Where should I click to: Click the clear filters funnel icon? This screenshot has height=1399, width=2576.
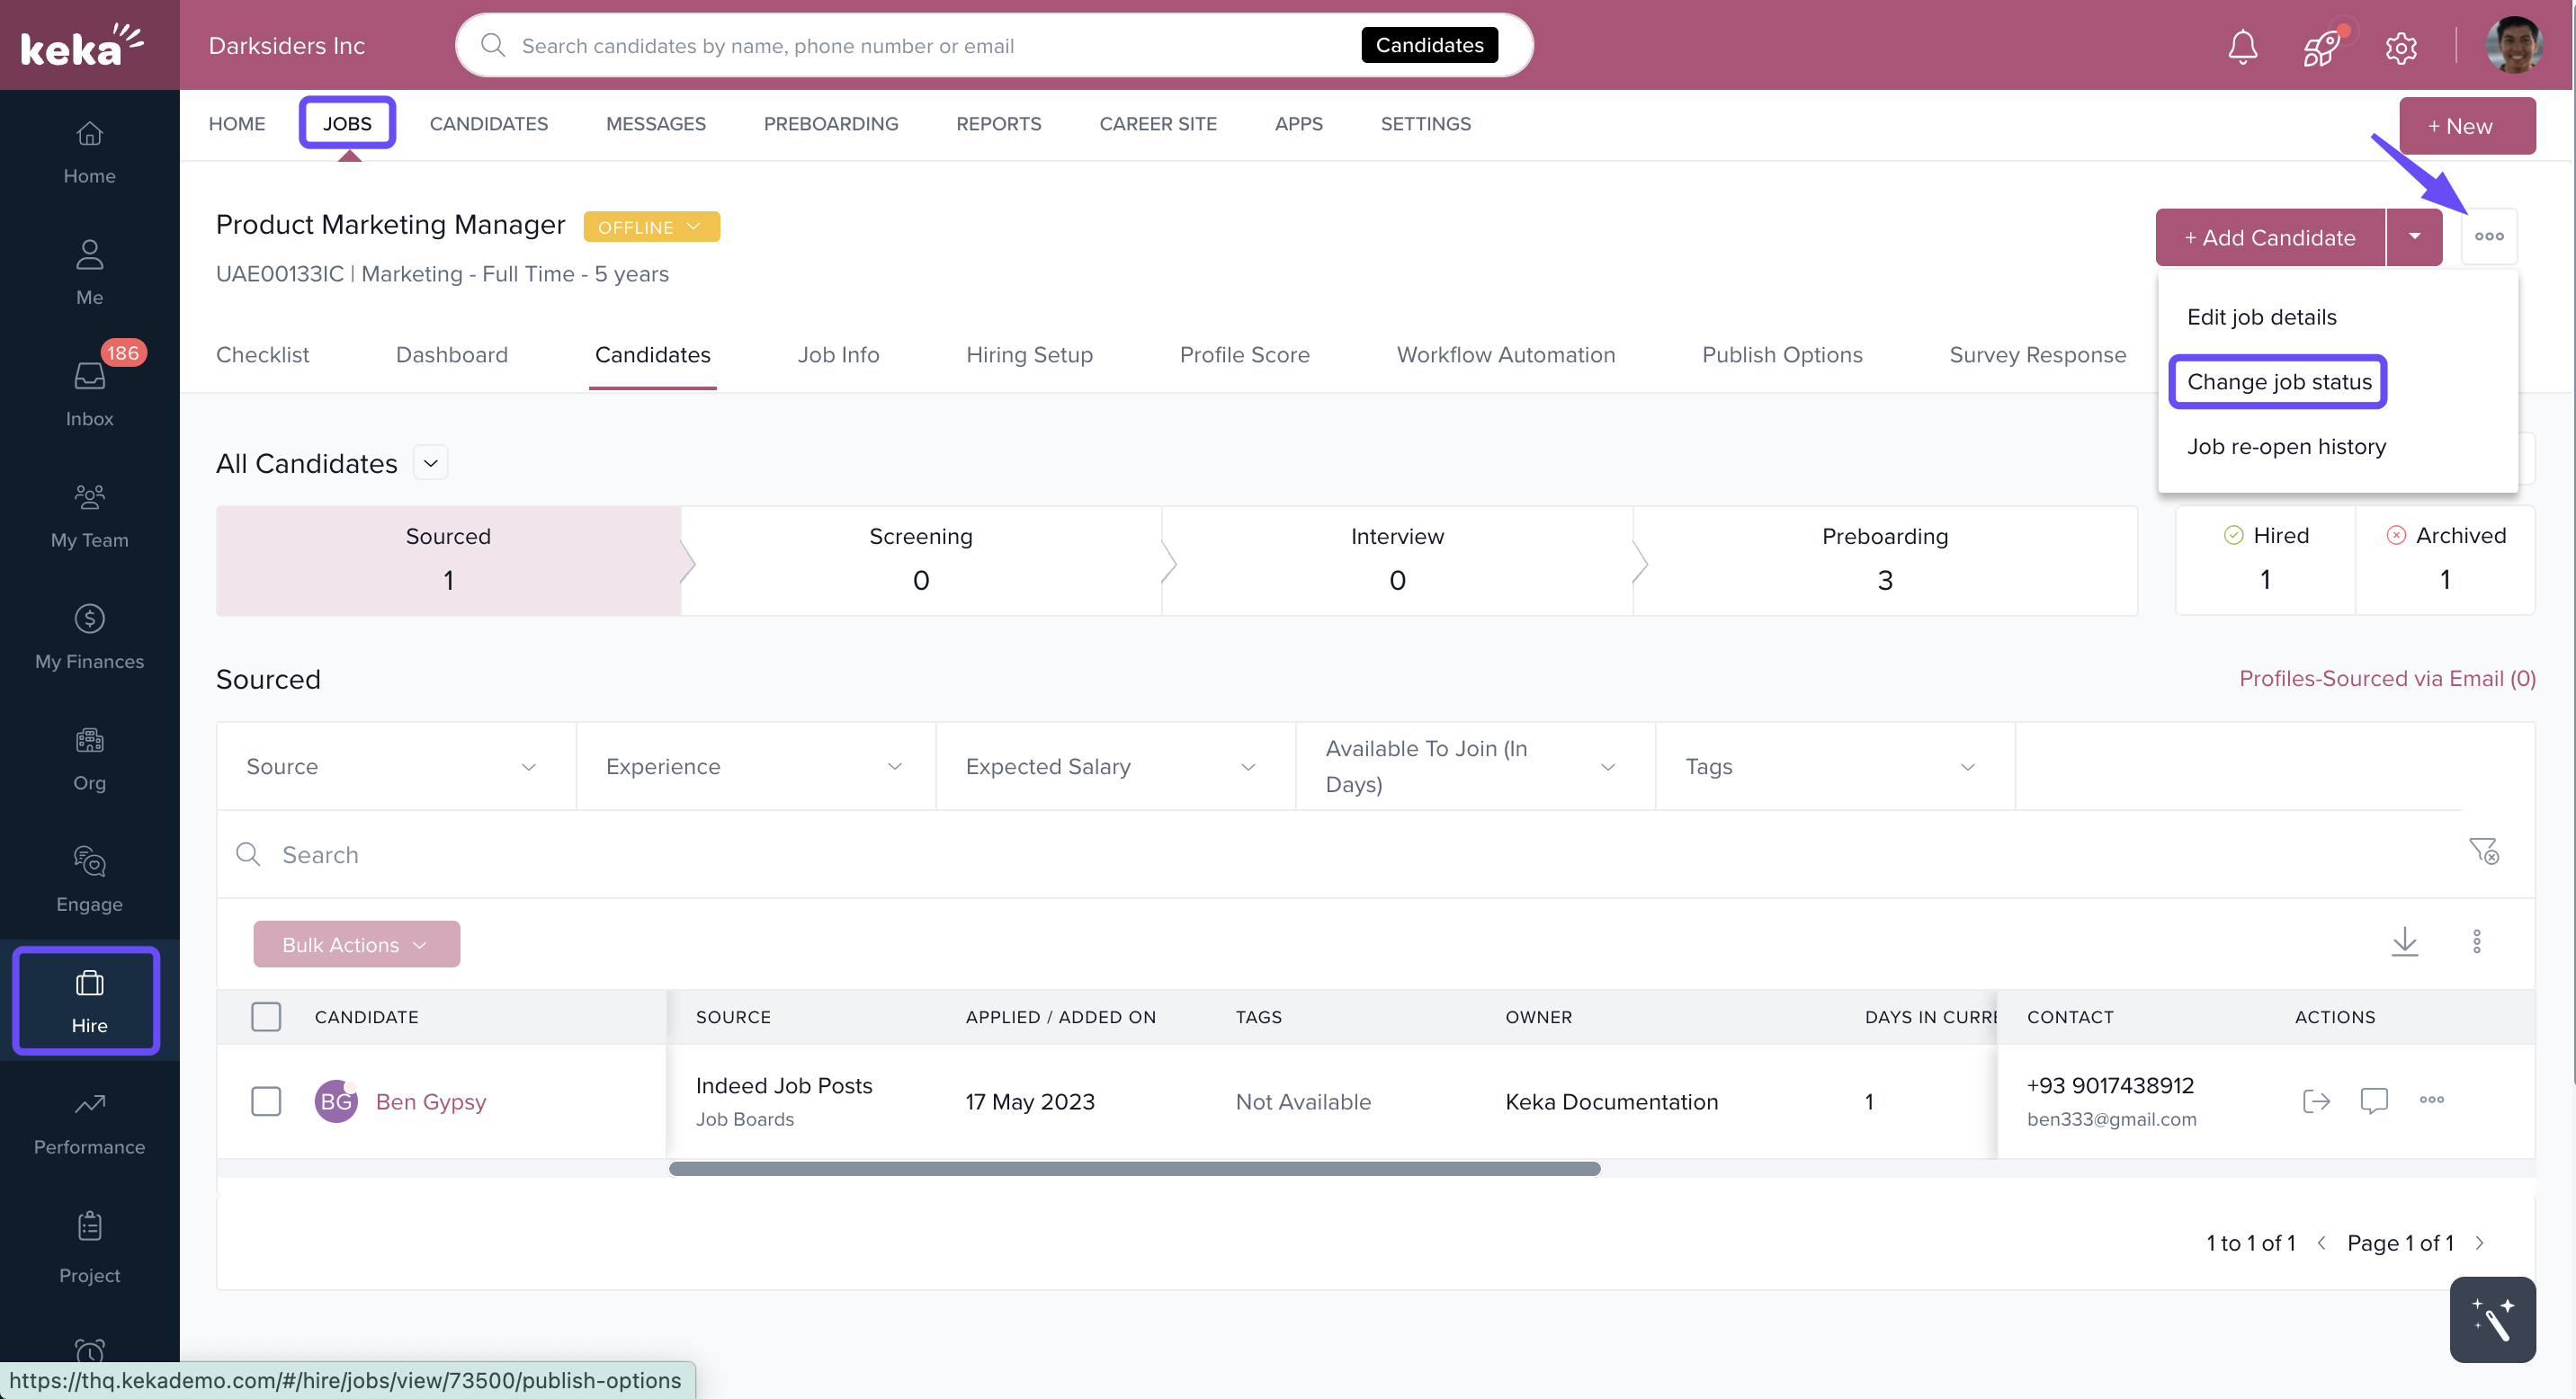point(2483,851)
